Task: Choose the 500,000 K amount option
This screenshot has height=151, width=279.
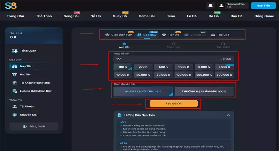Action: point(224,75)
